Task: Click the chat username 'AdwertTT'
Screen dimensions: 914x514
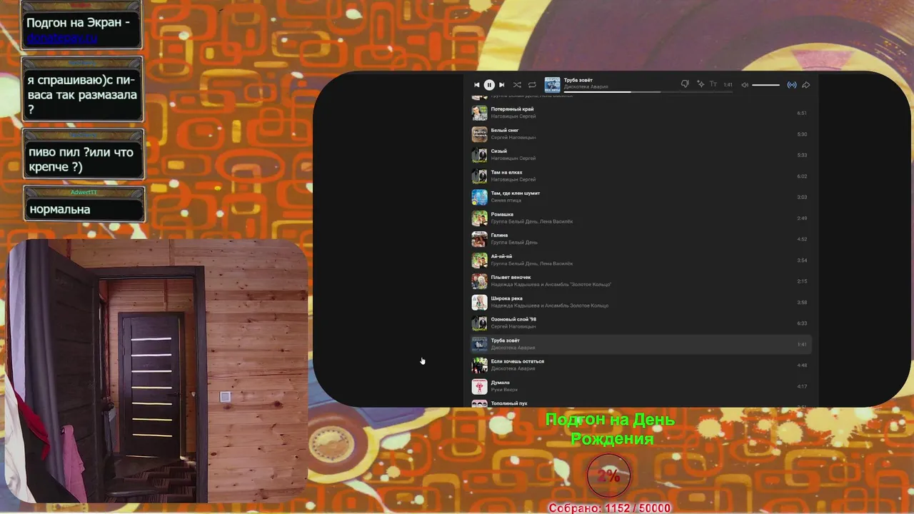Action: (x=84, y=192)
